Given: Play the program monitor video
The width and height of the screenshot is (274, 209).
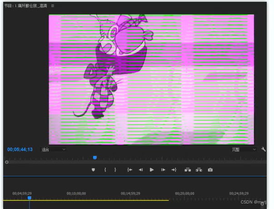Looking at the screenshot, I should pos(152,170).
